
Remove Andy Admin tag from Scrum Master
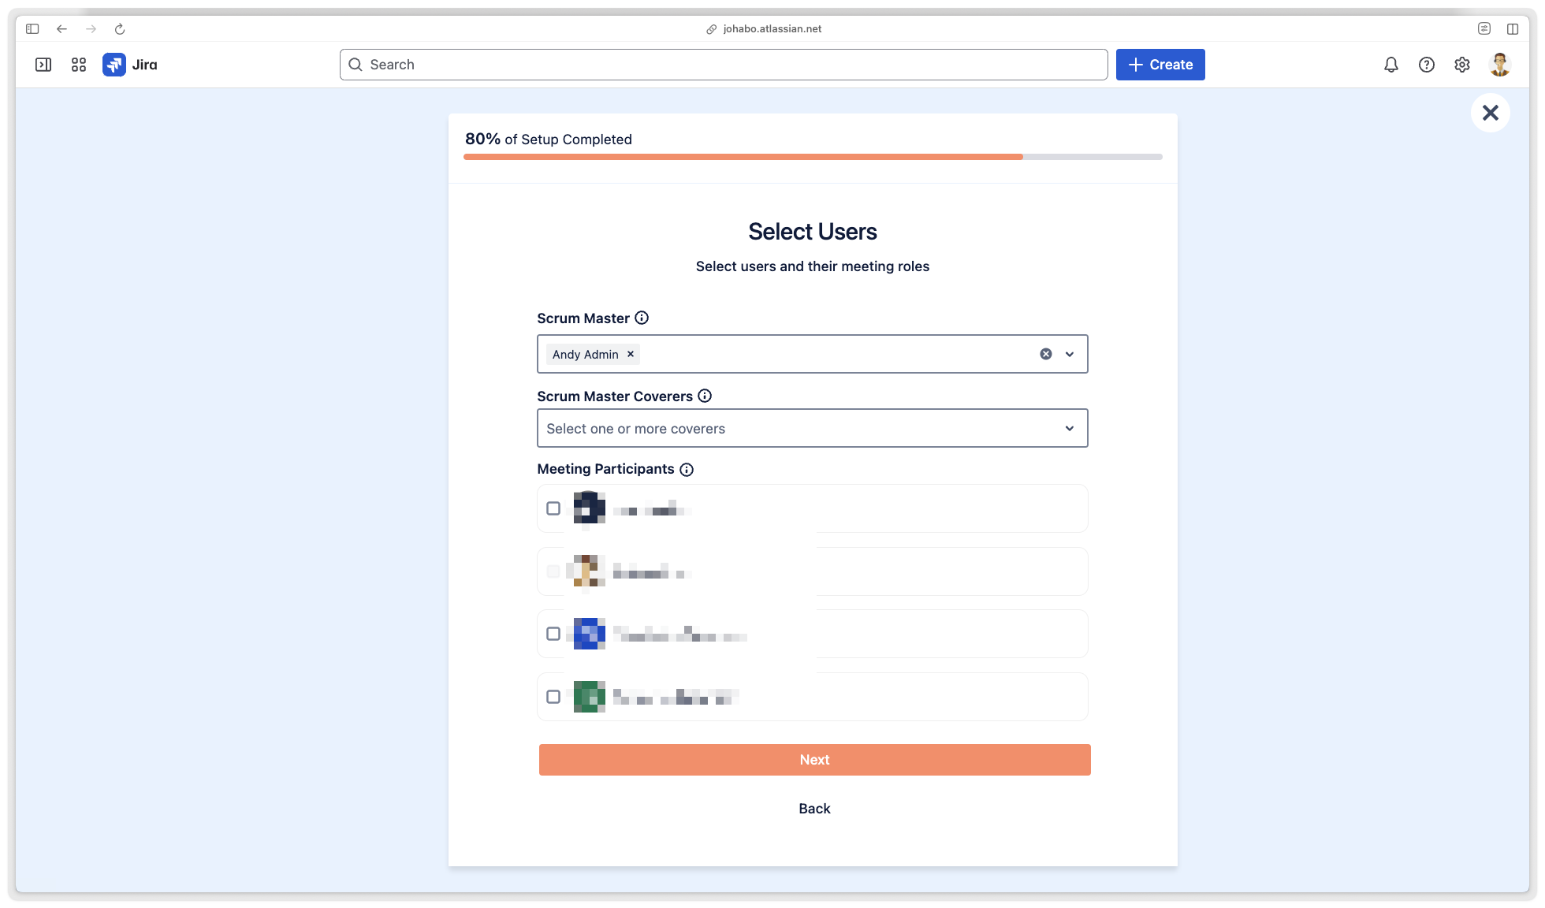tap(631, 354)
